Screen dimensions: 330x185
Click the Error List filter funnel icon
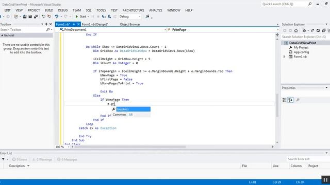pyautogui.click(x=3, y=159)
